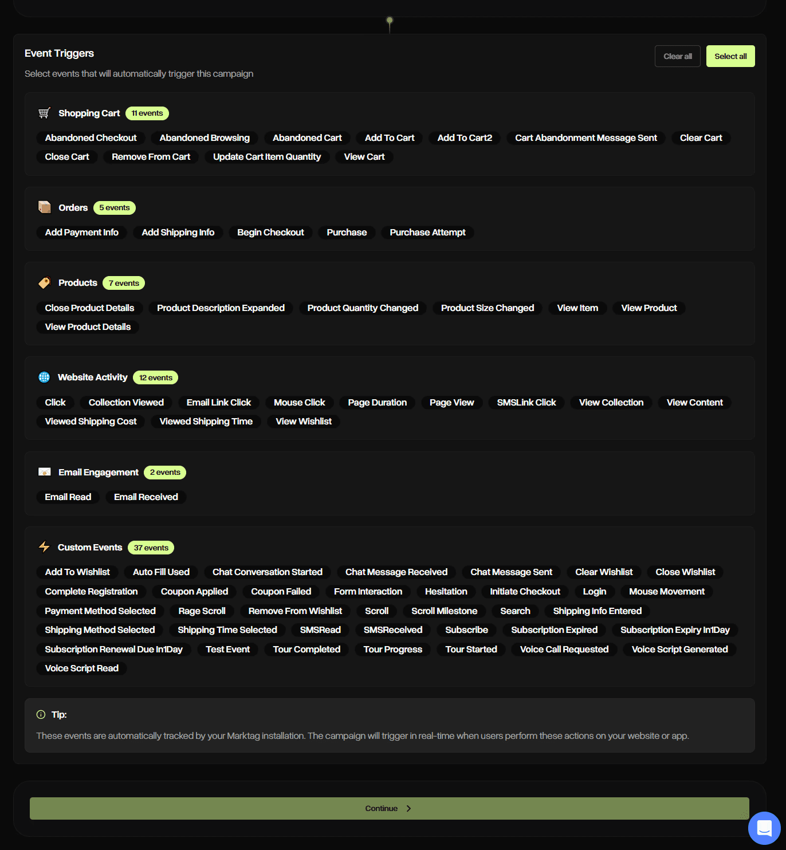Enable the Add To Cart2 event
This screenshot has height=850, width=786.
[x=465, y=138]
